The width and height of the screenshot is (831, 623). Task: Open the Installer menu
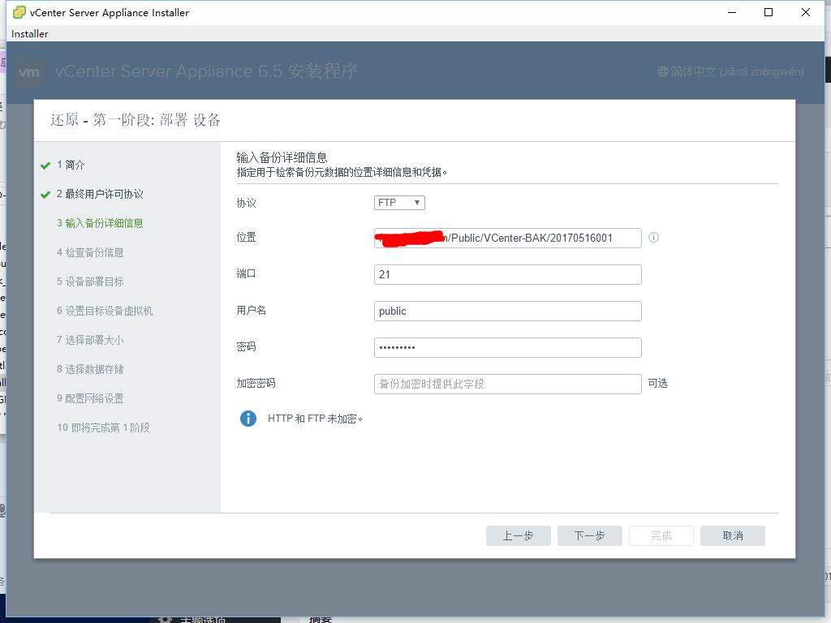(x=30, y=34)
